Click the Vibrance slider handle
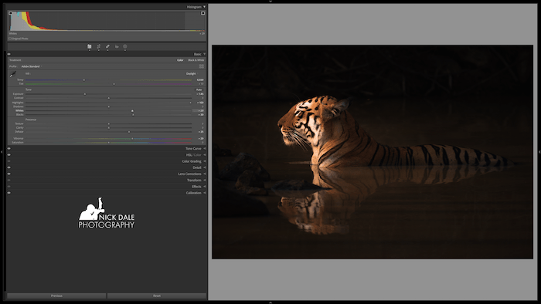Screen dimensions: 541x304 (132, 138)
